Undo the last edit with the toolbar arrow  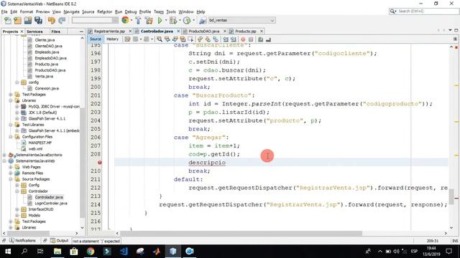point(52,20)
